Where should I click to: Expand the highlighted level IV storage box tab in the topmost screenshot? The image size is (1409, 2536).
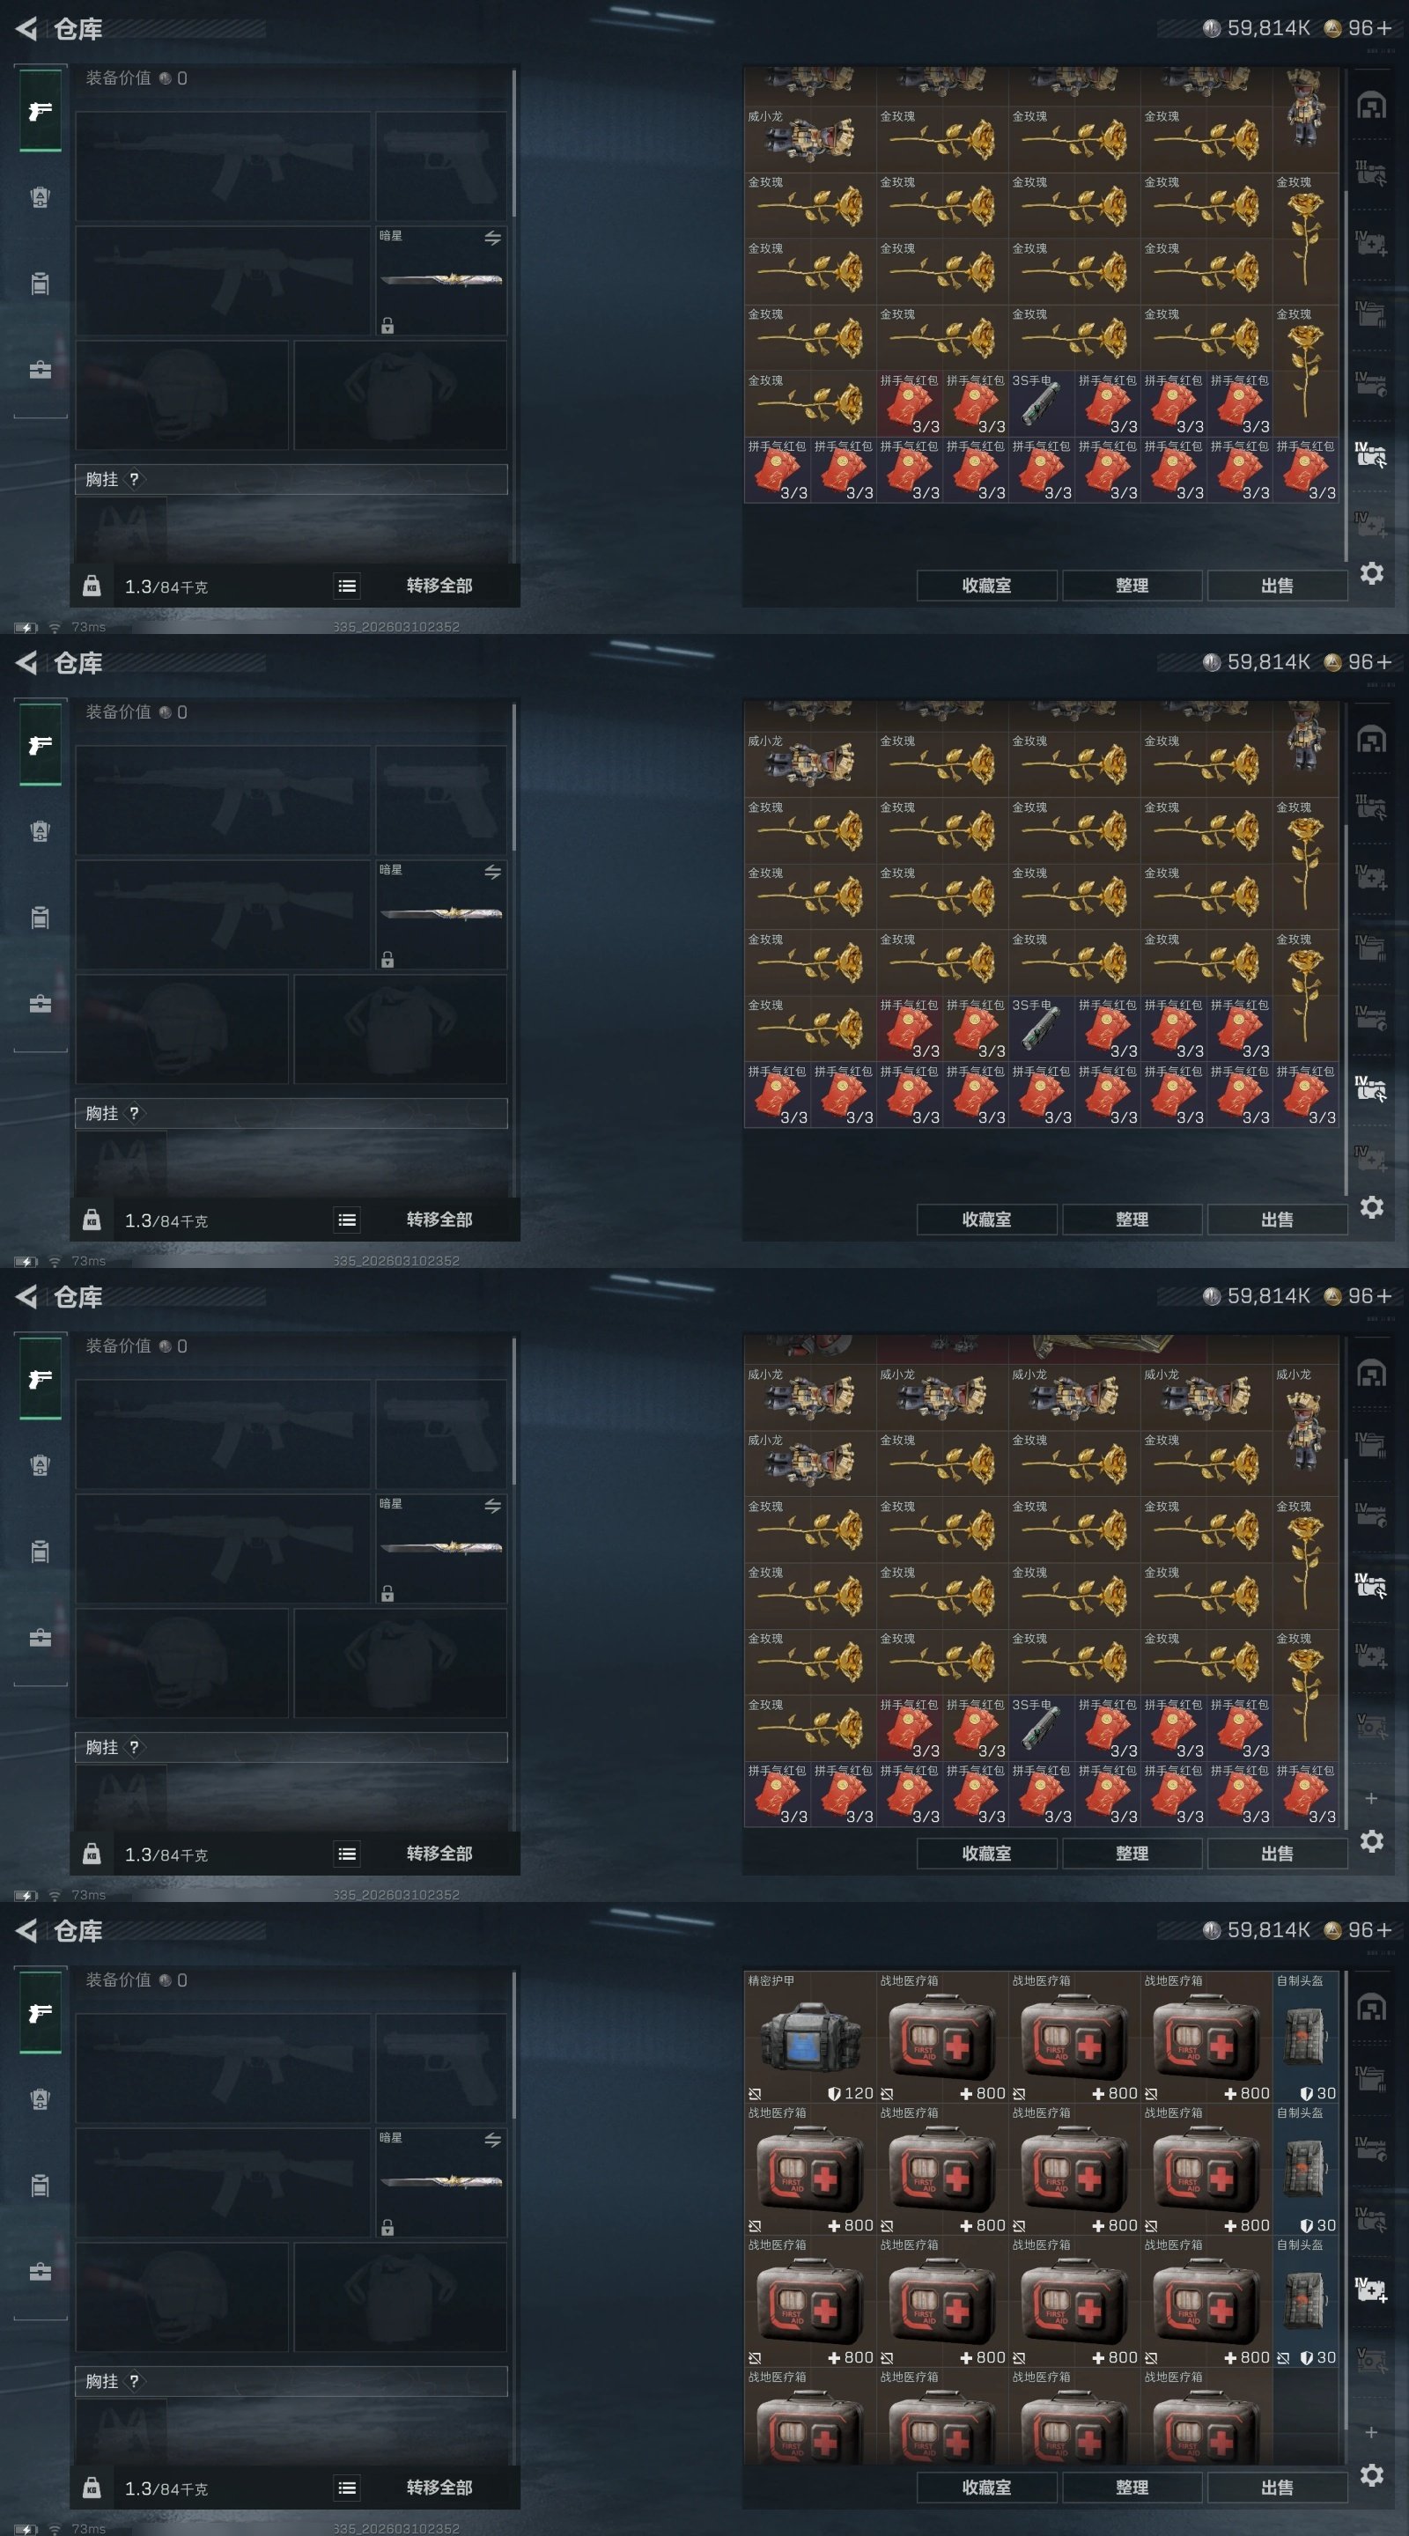pyautogui.click(x=1372, y=456)
